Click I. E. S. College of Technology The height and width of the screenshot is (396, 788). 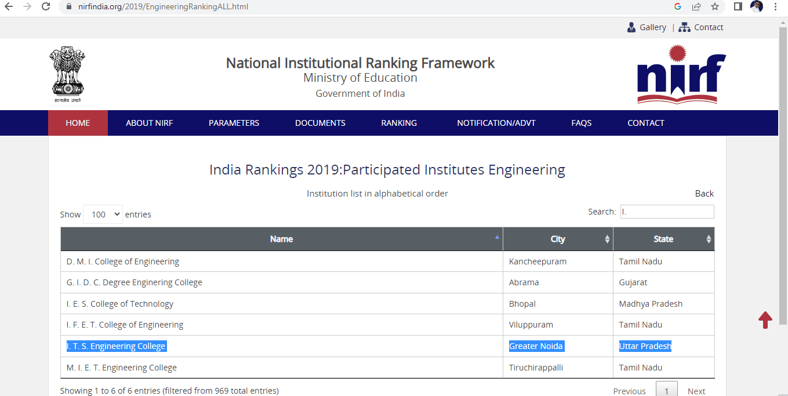(120, 304)
